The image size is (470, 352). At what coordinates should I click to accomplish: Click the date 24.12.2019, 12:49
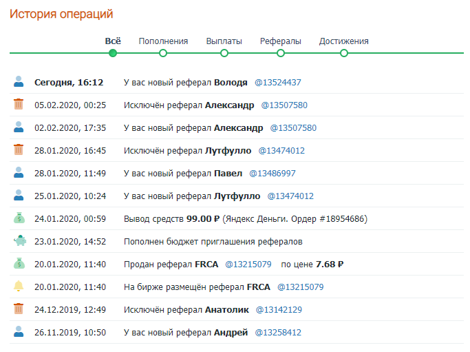[x=70, y=310]
